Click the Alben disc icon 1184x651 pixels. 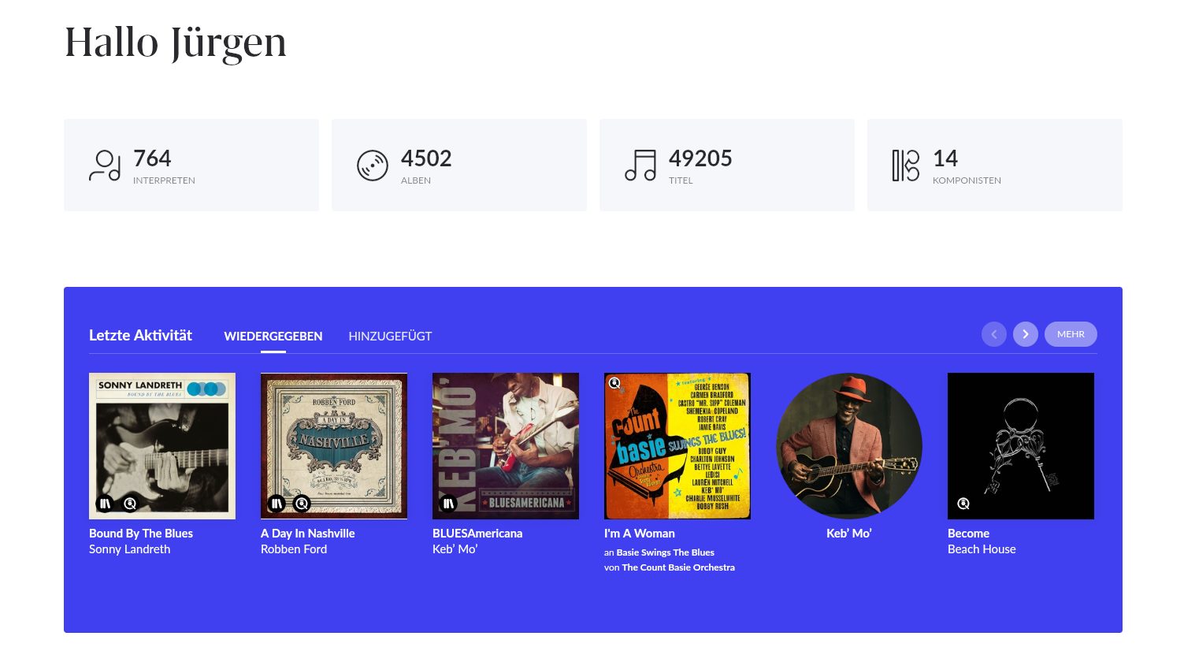pyautogui.click(x=373, y=166)
